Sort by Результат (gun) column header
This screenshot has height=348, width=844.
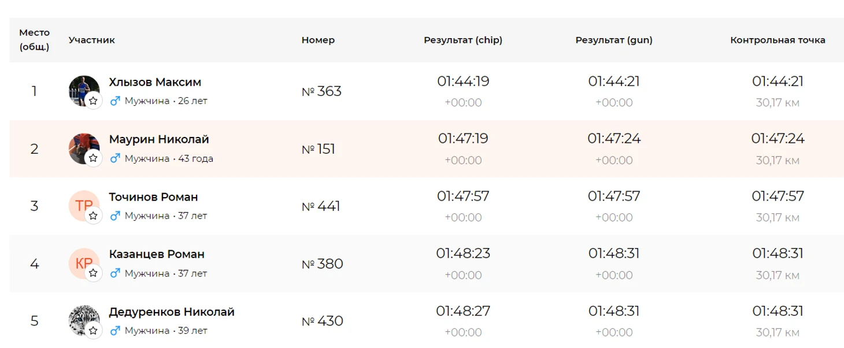(614, 40)
